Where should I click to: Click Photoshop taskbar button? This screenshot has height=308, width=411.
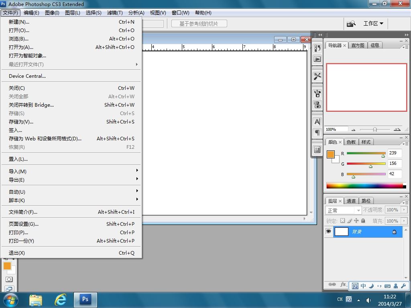point(85,300)
